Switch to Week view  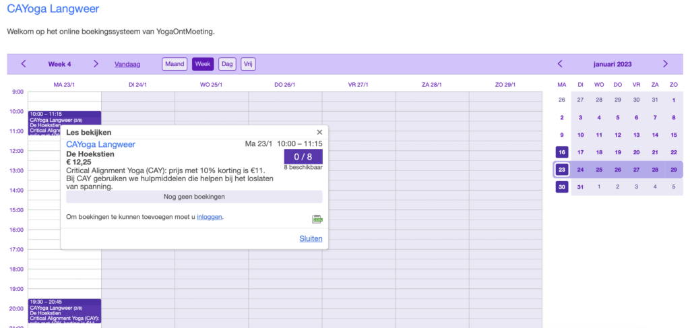pyautogui.click(x=203, y=64)
